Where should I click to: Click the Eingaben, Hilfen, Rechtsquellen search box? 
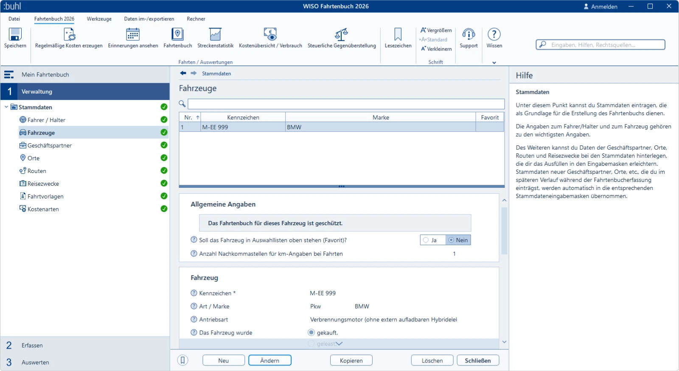pos(600,45)
